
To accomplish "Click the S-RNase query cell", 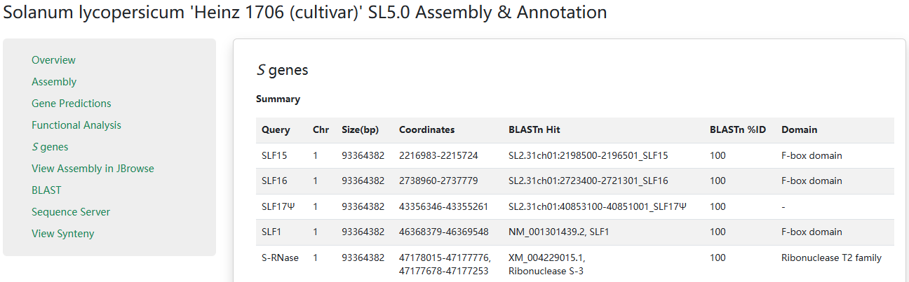I will pyautogui.click(x=280, y=258).
